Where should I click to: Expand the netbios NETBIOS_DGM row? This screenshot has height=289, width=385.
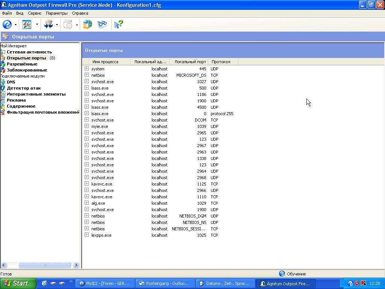click(x=87, y=216)
